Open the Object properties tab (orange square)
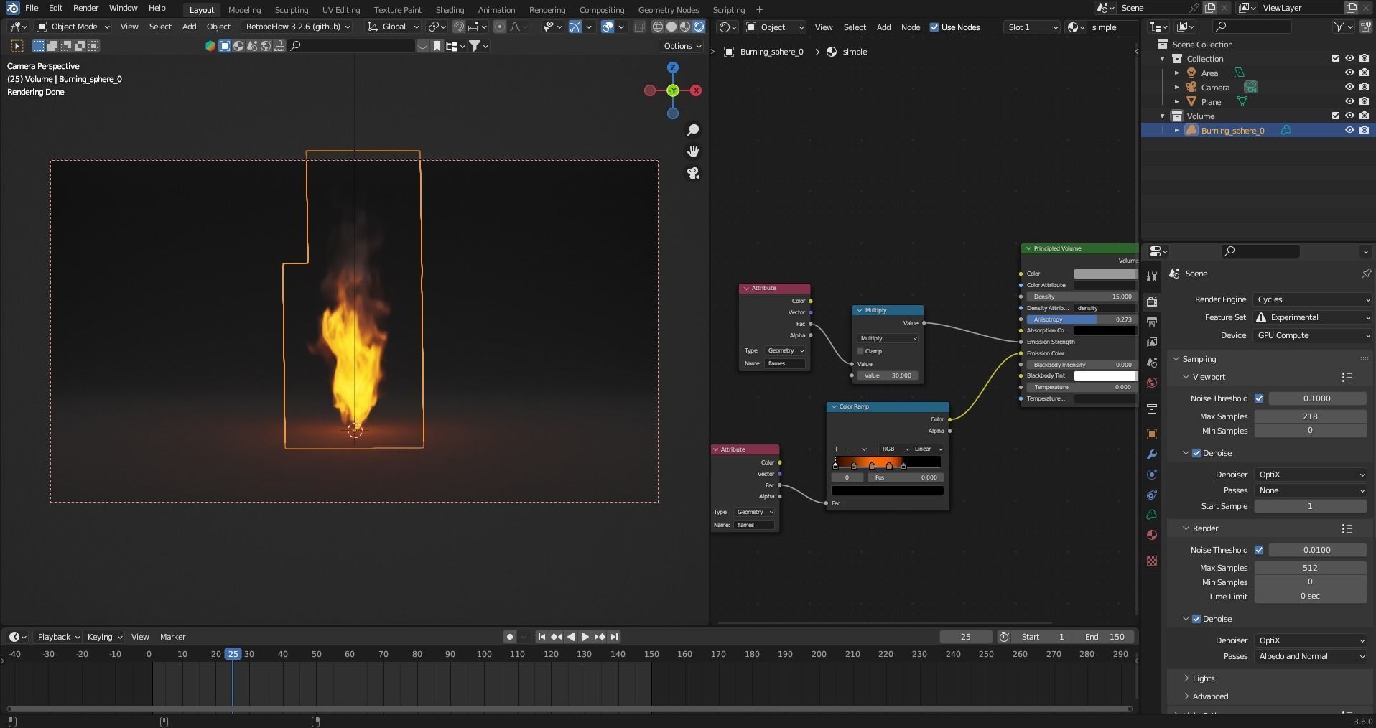The width and height of the screenshot is (1376, 728). [x=1152, y=434]
